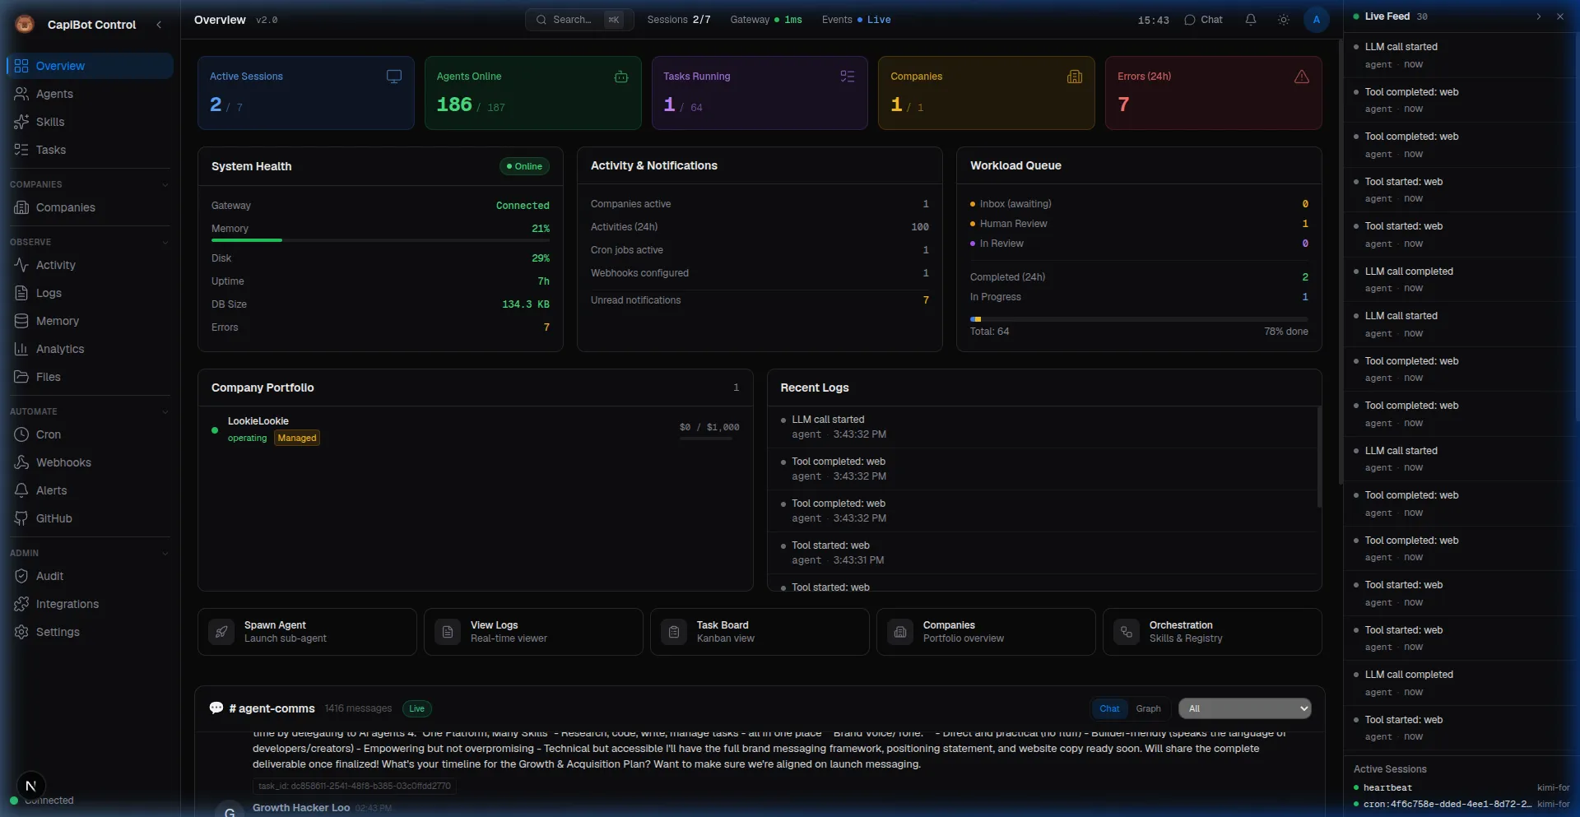
Task: Open the Analytics sidebar item
Action: [59, 349]
